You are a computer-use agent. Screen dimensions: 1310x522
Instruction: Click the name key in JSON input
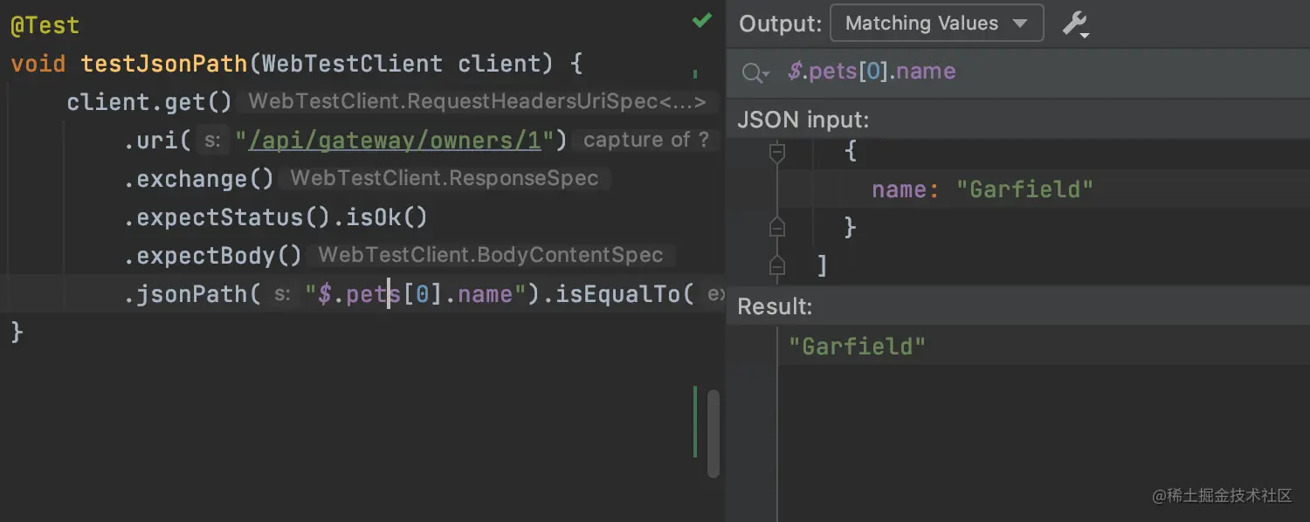[x=900, y=189]
